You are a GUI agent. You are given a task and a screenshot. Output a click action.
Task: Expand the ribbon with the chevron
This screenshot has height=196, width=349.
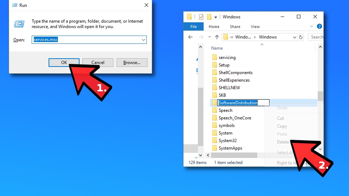[311, 27]
